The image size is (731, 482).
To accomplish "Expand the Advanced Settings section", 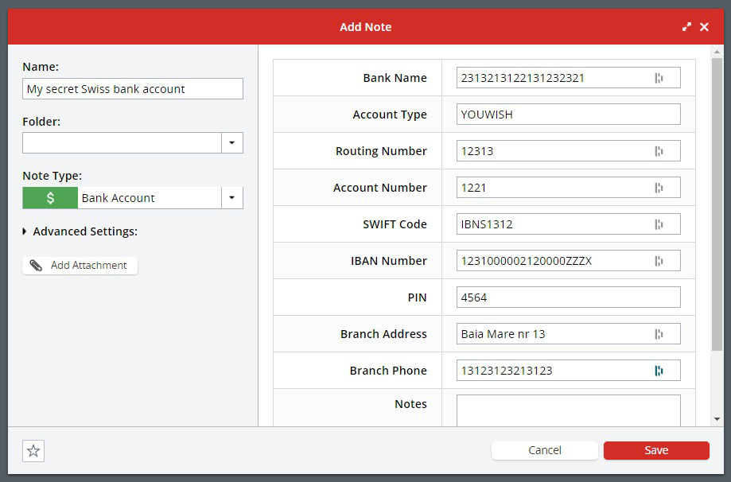I will pyautogui.click(x=27, y=231).
